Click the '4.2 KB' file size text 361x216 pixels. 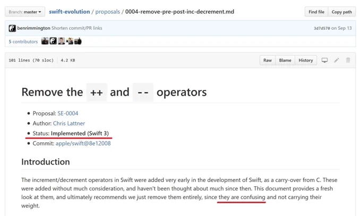click(68, 60)
